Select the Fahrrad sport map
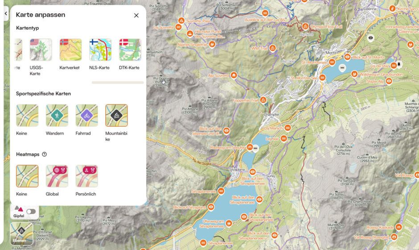Screen dimensions: 419x250 (x=86, y=115)
